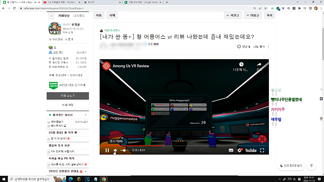This screenshot has width=324, height=182.
Task: Adjust the video volume slider
Action: pos(124,150)
